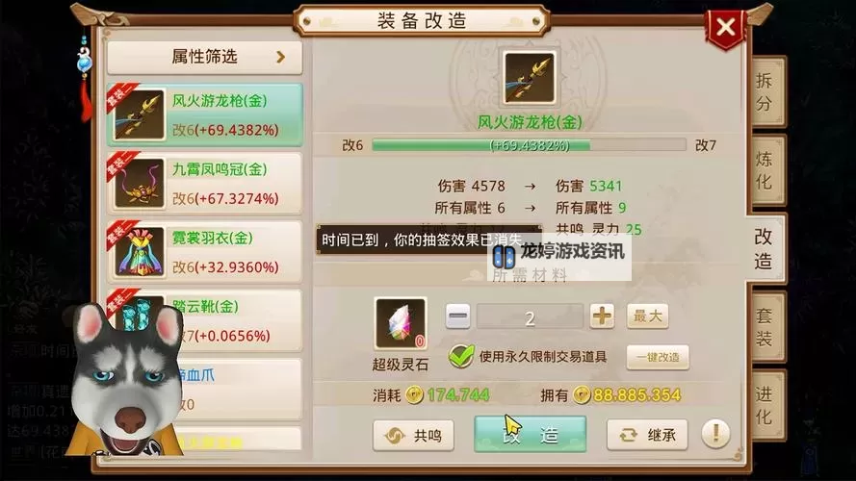
Task: Click the 超级灵石 crystal material icon
Action: coord(401,323)
